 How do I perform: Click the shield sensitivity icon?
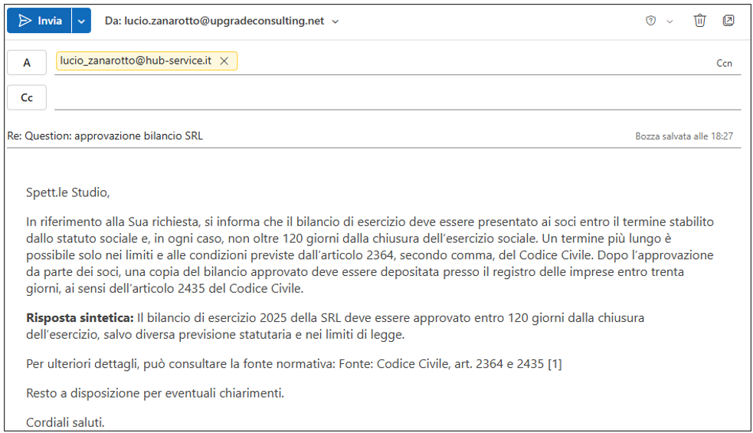click(x=651, y=21)
